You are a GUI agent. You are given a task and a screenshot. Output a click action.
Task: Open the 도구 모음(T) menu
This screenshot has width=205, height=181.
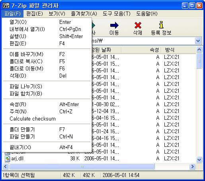click(117, 14)
